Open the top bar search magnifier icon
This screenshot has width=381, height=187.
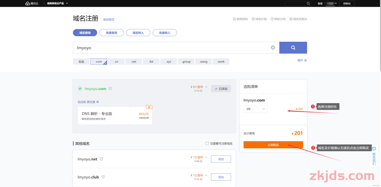pyautogui.click(x=308, y=4)
